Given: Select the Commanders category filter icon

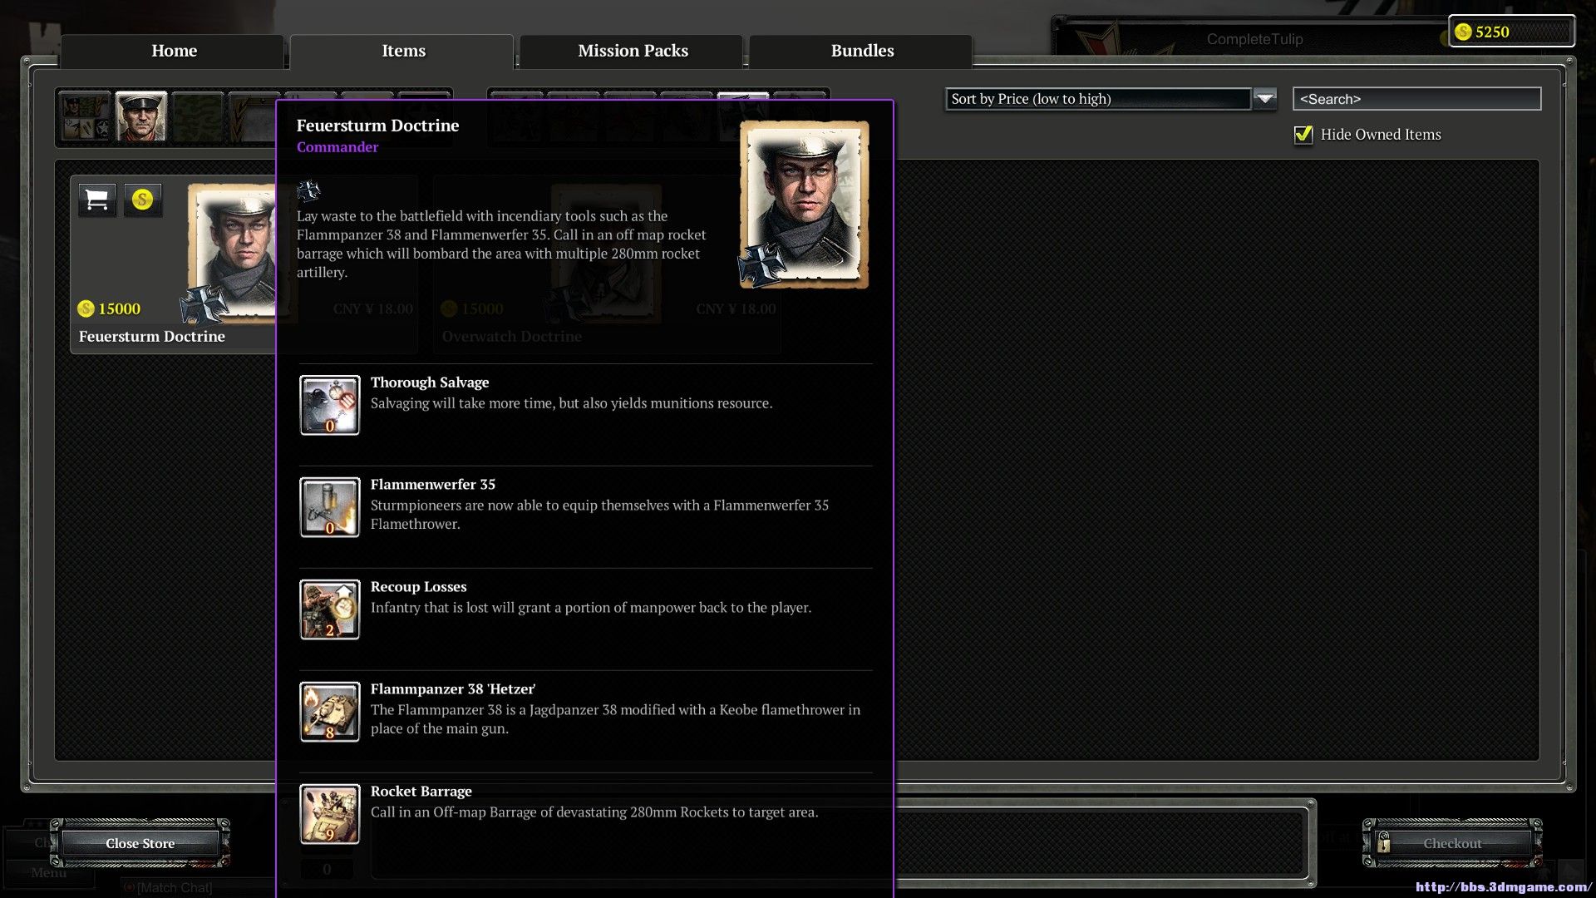Looking at the screenshot, I should pos(140,116).
